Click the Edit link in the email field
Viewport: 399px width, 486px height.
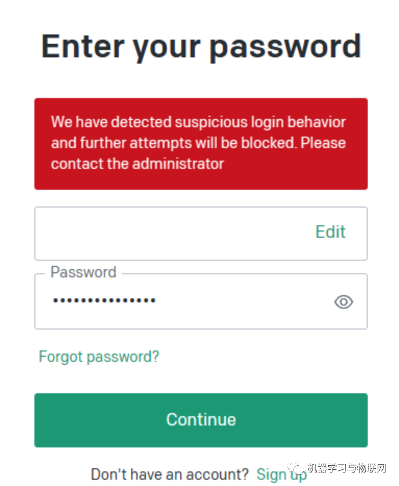(330, 232)
